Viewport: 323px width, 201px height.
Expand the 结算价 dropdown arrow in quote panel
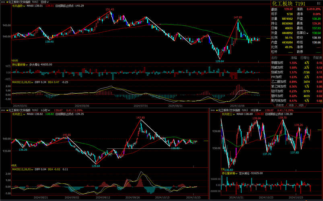pos(307,33)
